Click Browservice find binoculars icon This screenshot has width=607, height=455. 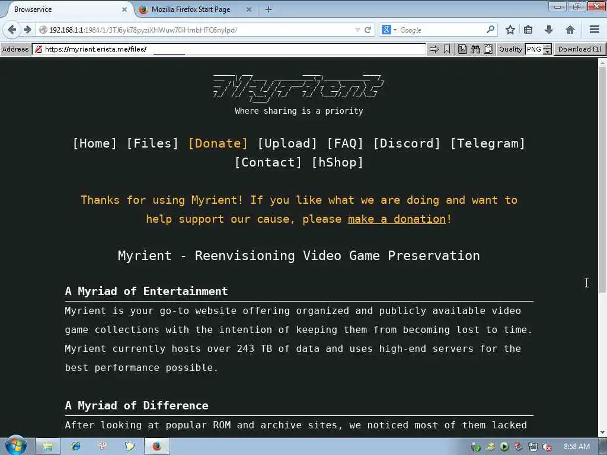pyautogui.click(x=475, y=49)
